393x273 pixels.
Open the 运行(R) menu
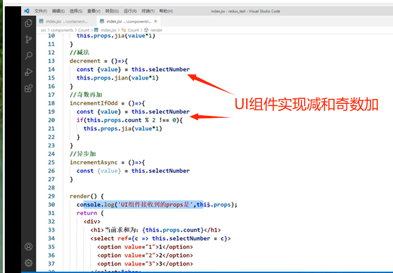coord(130,11)
